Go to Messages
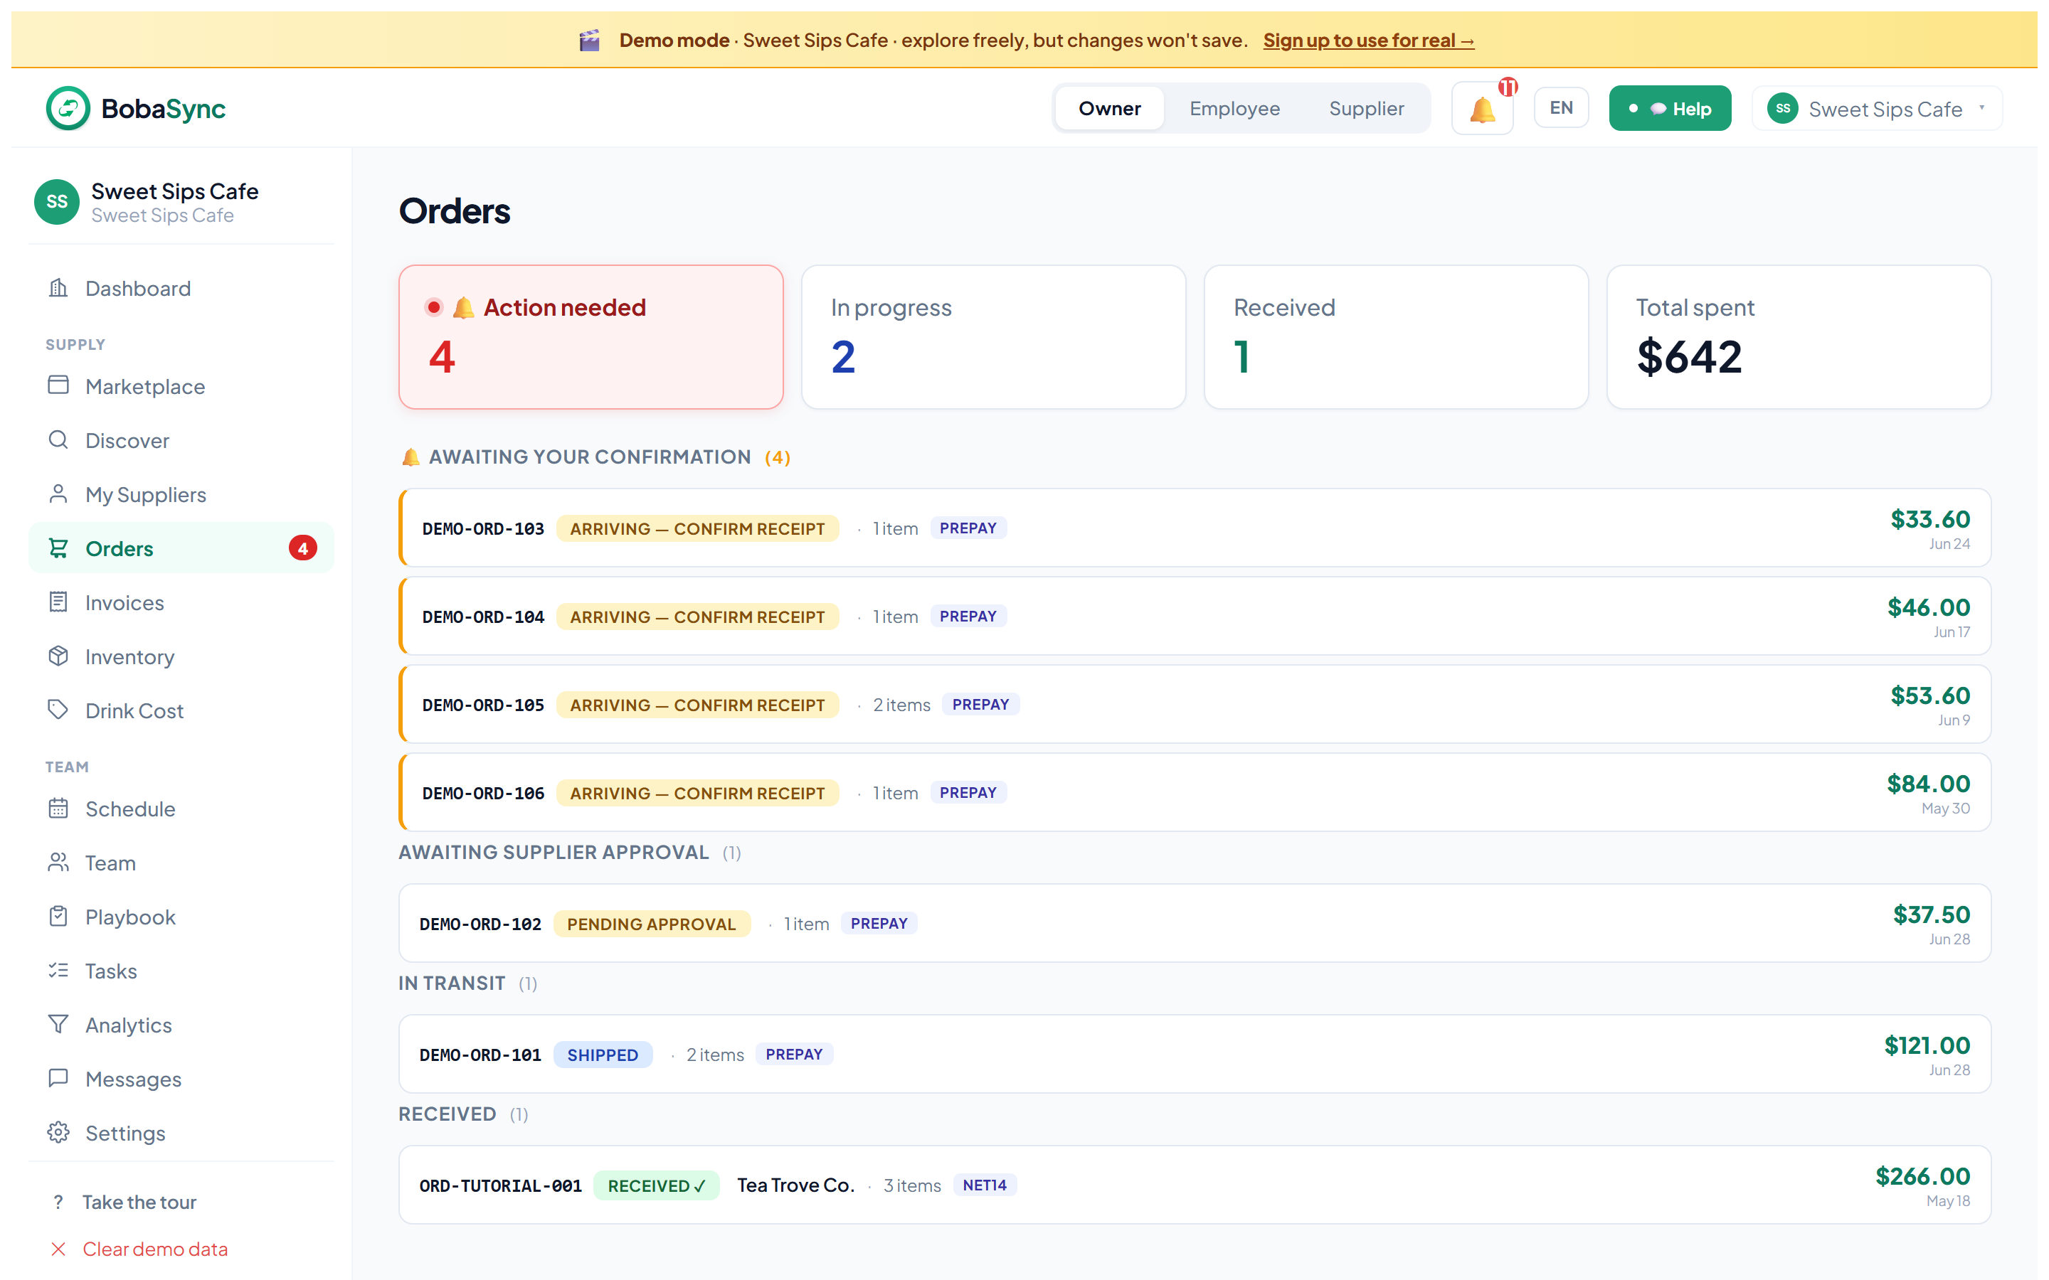The height and width of the screenshot is (1280, 2049). coord(181,1079)
